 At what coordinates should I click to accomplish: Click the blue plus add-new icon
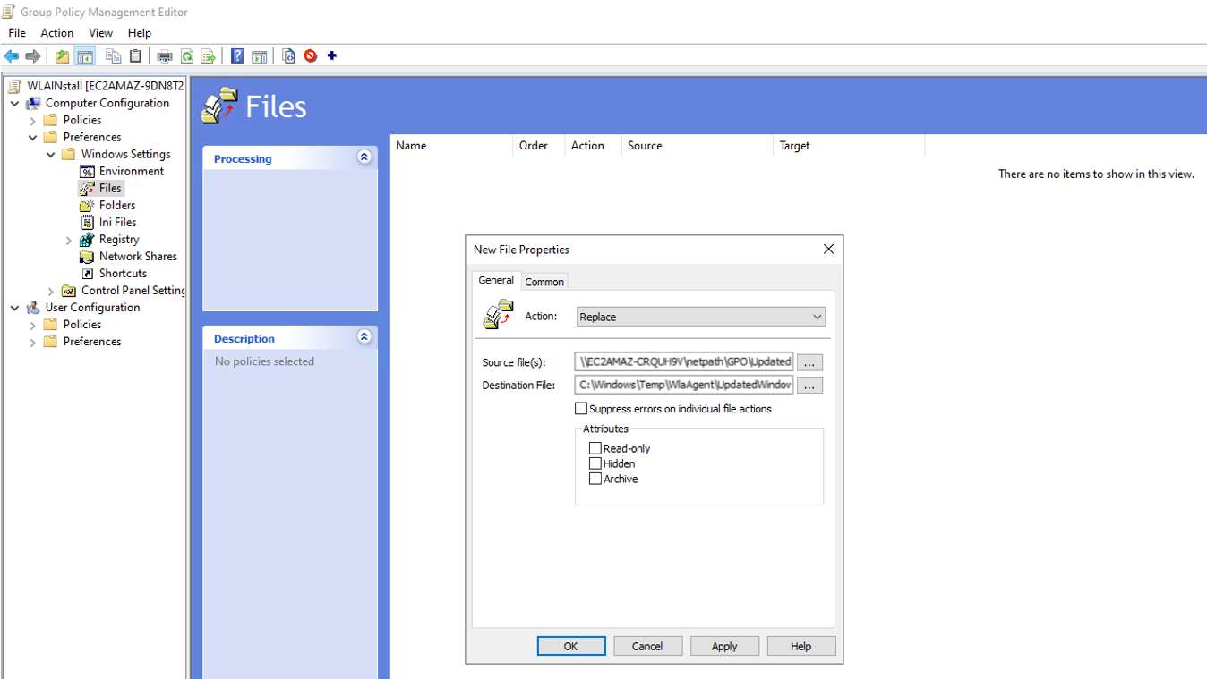tap(332, 55)
